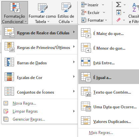Viewport: 139px width, 137px height.
Task: Open the Inserir dropdown arrow
Action: point(103,5)
